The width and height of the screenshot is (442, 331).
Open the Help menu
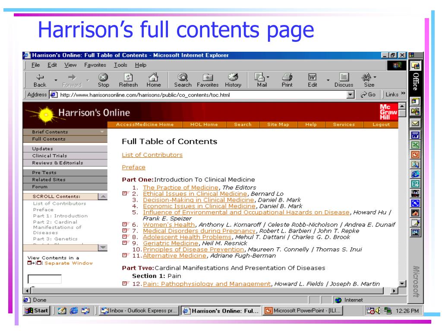pyautogui.click(x=140, y=65)
